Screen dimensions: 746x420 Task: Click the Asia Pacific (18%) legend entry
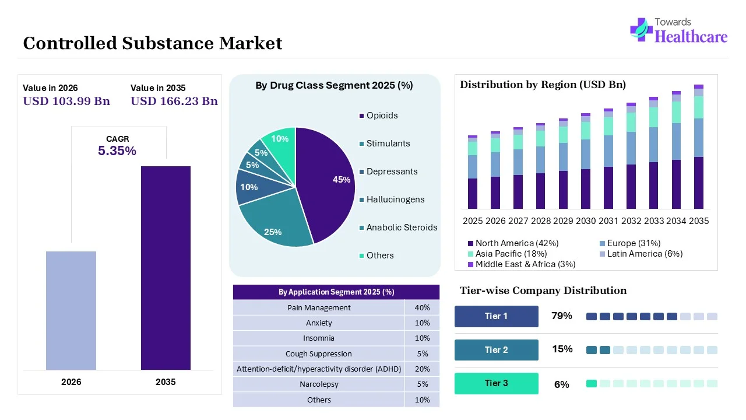click(507, 254)
